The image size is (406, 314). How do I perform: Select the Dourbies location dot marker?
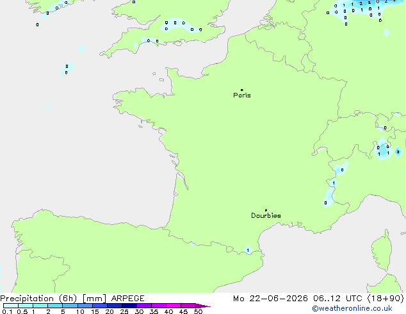pyautogui.click(x=266, y=210)
